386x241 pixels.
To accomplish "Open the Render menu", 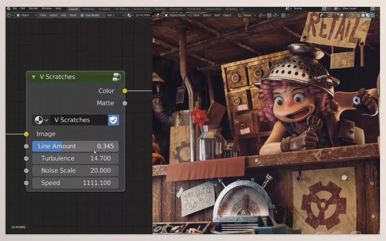I will (33, 8).
